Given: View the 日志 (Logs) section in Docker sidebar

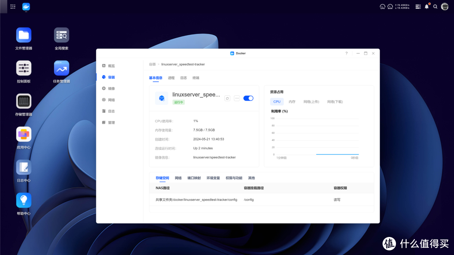Looking at the screenshot, I should click(111, 111).
